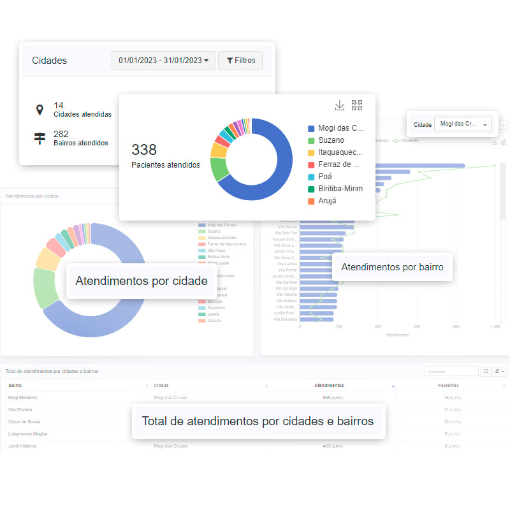Click the 845 atendimentos cell
This screenshot has width=510, height=510.
333,398
